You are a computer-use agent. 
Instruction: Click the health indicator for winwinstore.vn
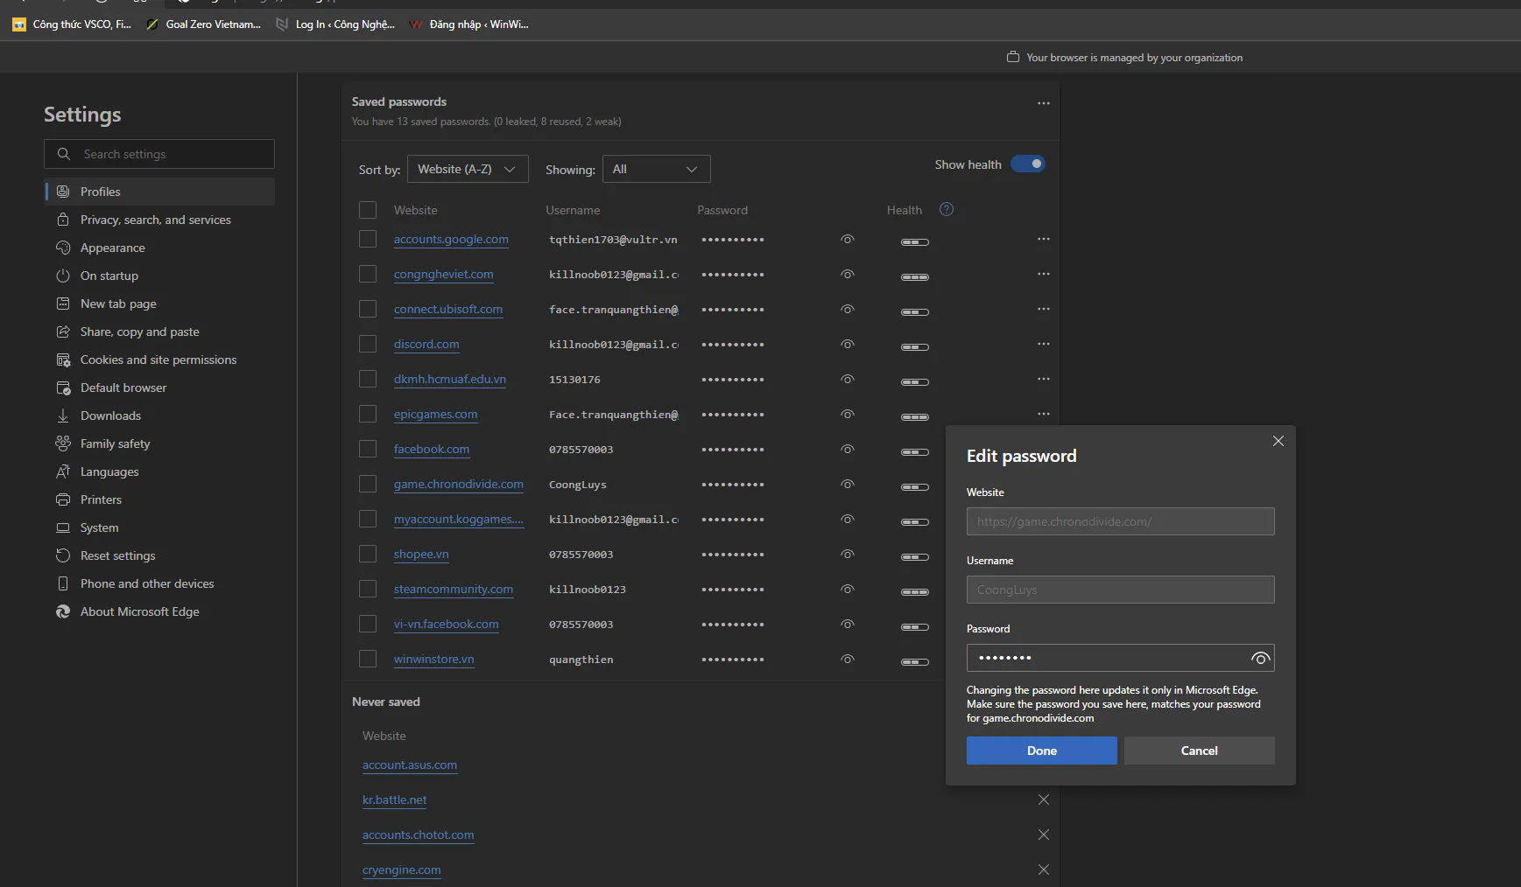pyautogui.click(x=915, y=662)
